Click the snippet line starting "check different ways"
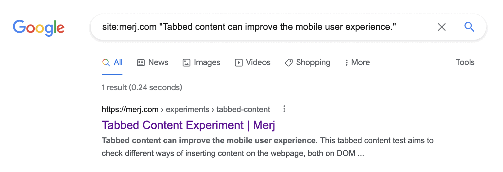Viewport: 503px width, 172px height. click(233, 153)
